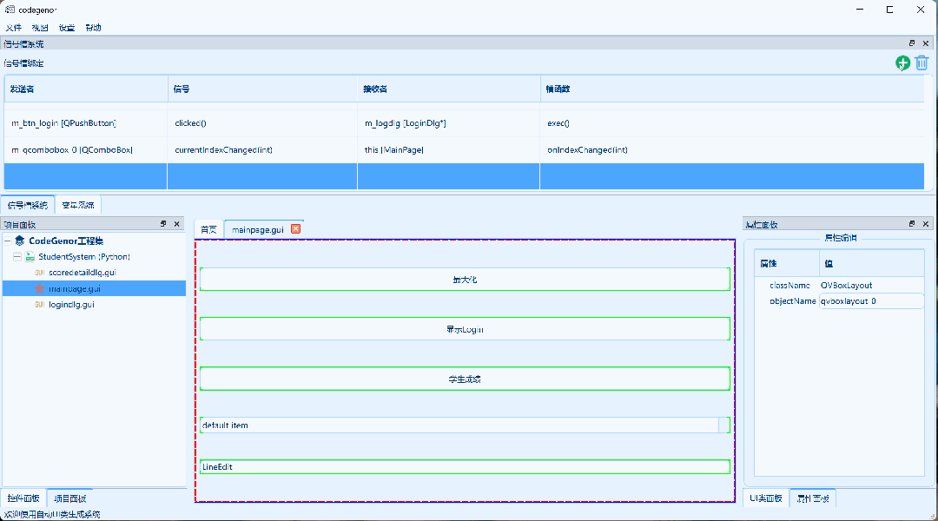938x521 pixels.
Task: Click the currentIndexChanged(int) cell
Action: coord(262,149)
